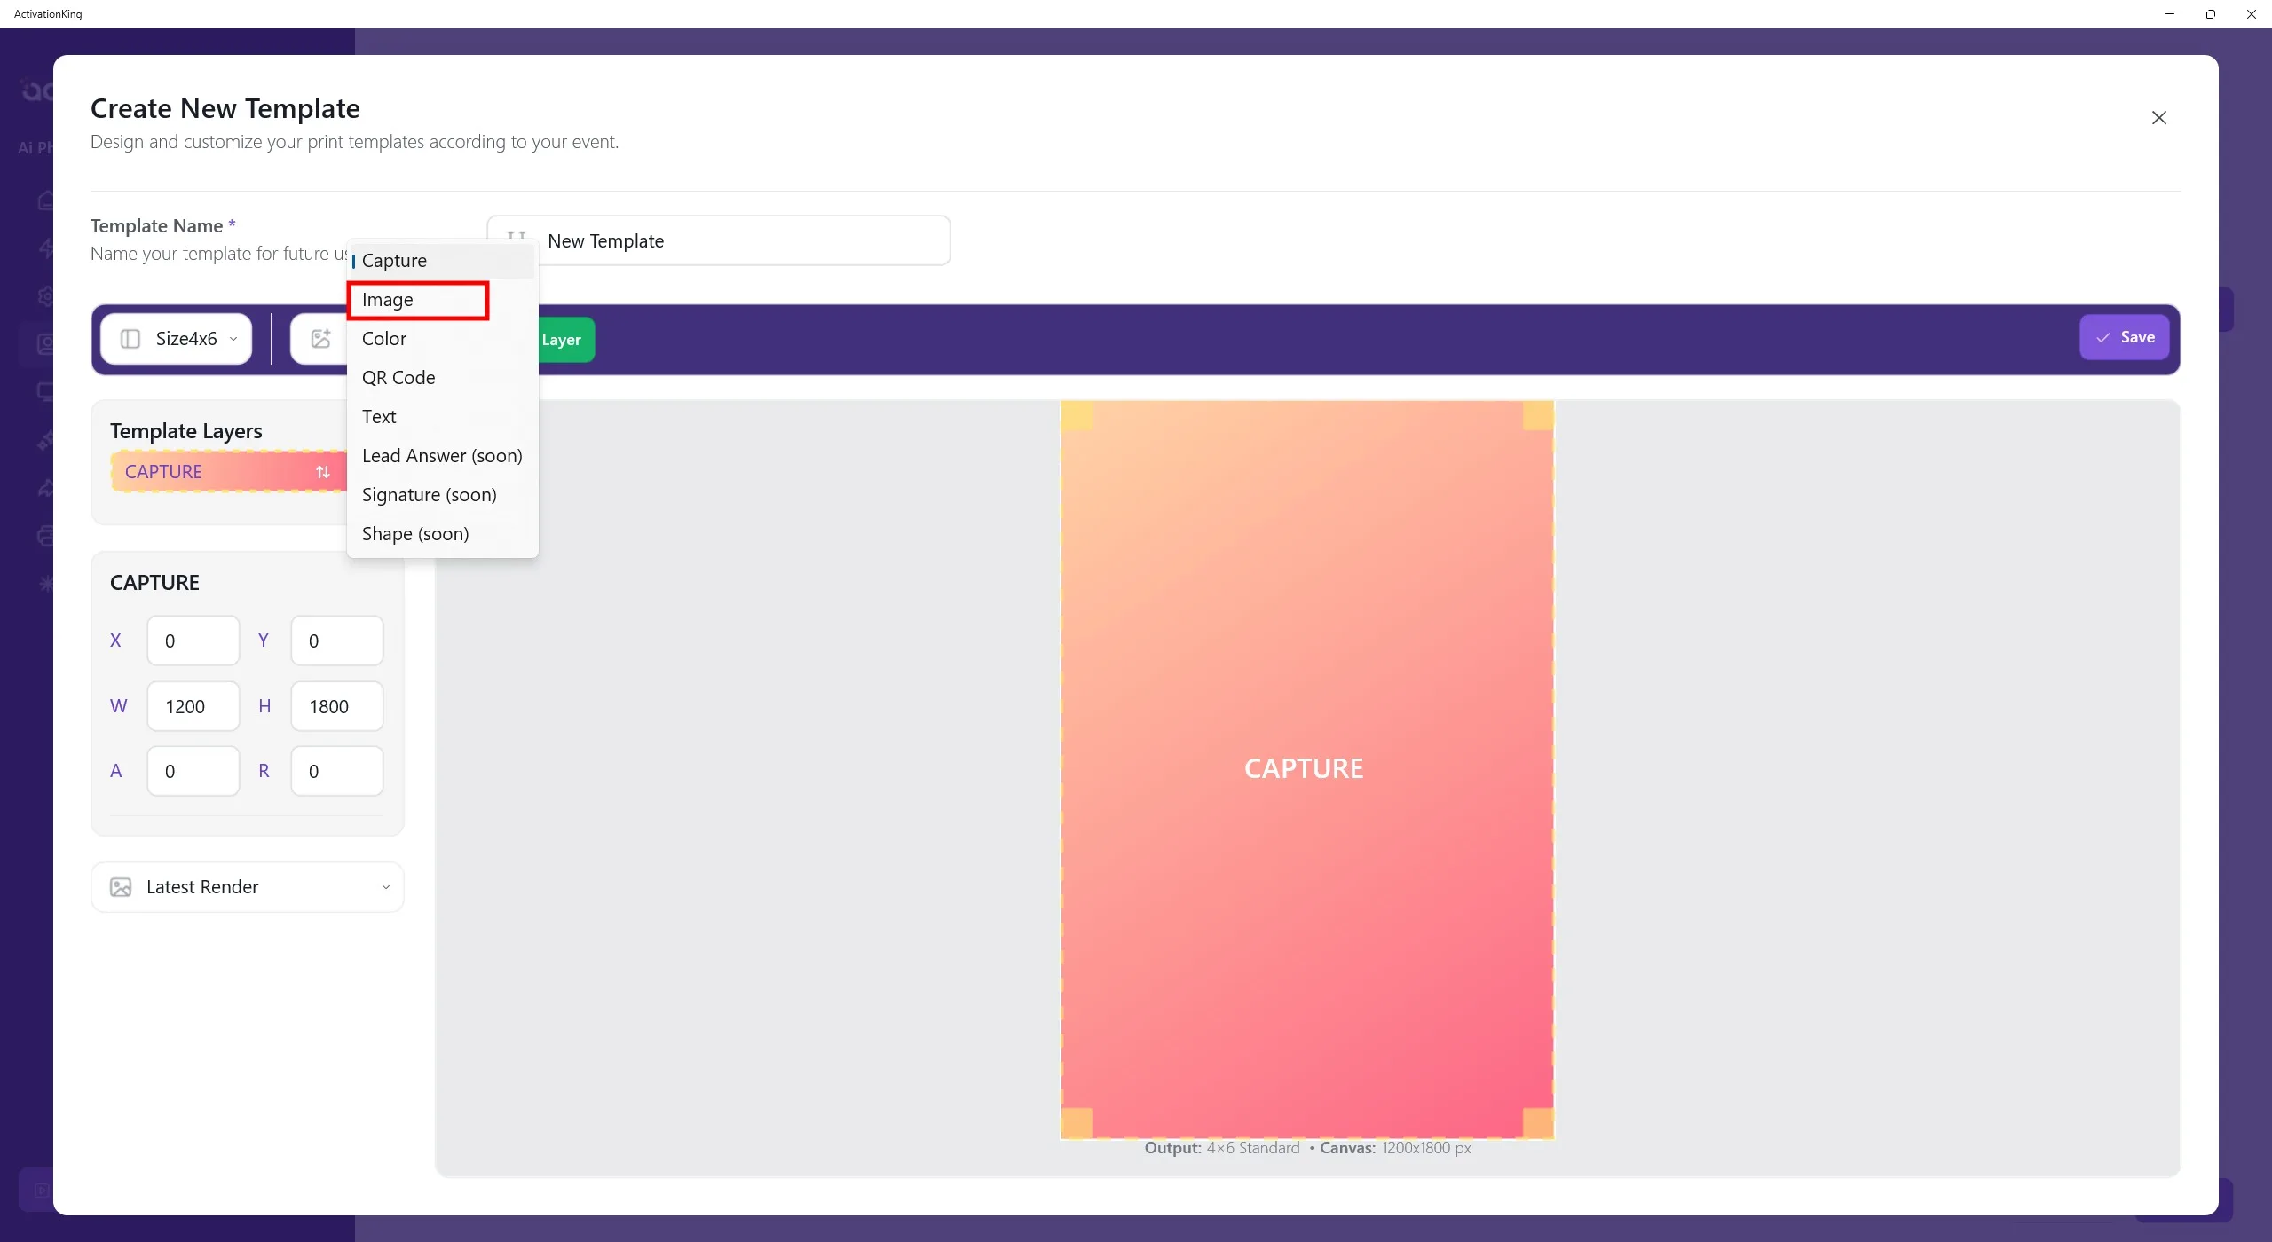Select the CAPTURE area on canvas
Viewport: 2272px width, 1242px height.
coord(1306,769)
